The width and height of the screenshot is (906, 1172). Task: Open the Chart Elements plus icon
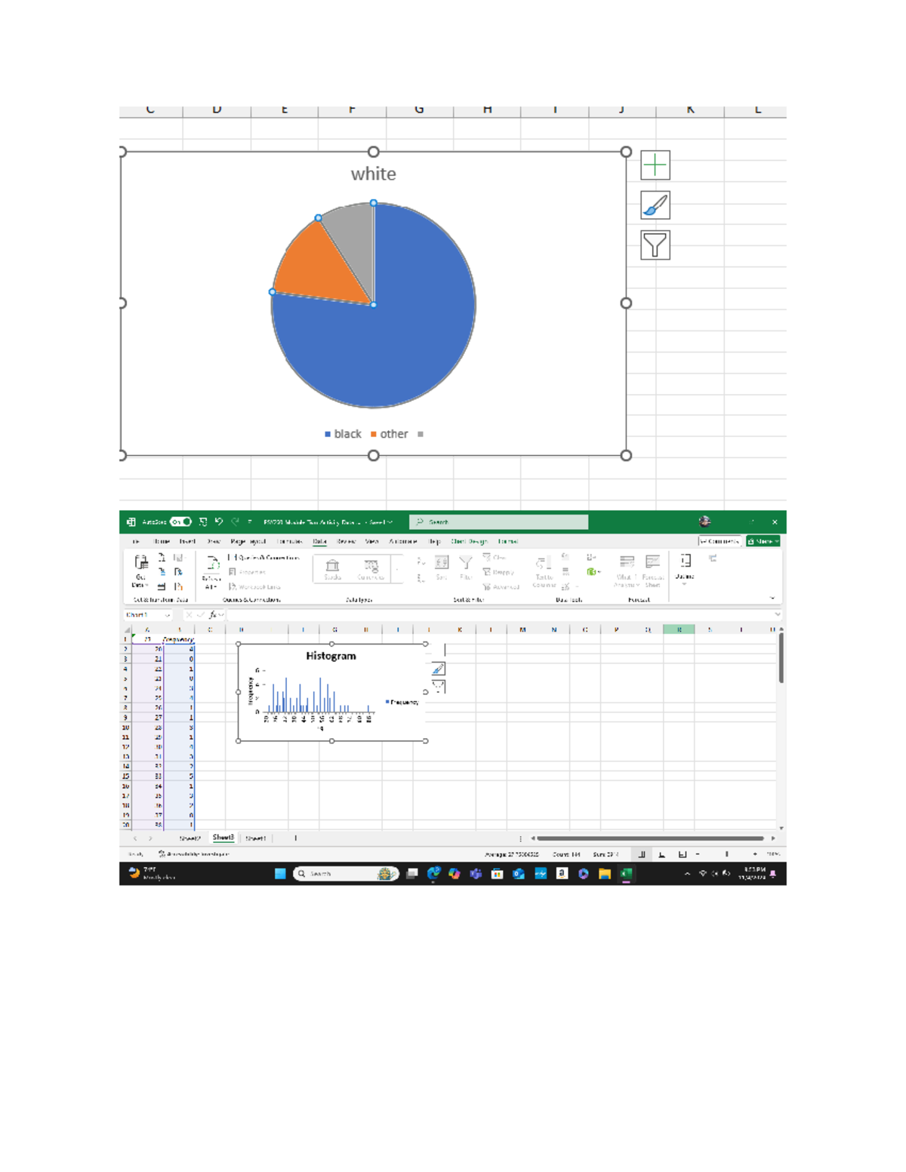pyautogui.click(x=655, y=165)
